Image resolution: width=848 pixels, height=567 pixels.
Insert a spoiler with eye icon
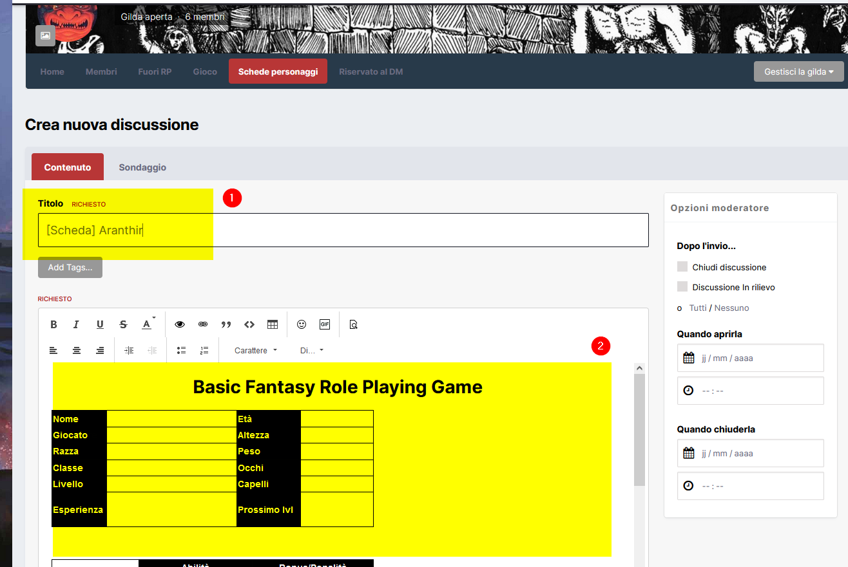tap(180, 325)
